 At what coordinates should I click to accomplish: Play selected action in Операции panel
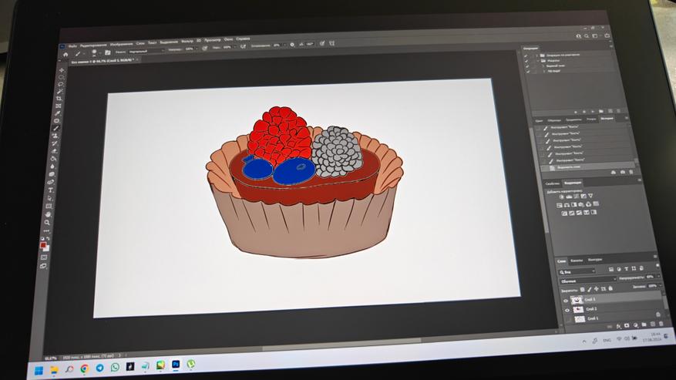(x=593, y=112)
